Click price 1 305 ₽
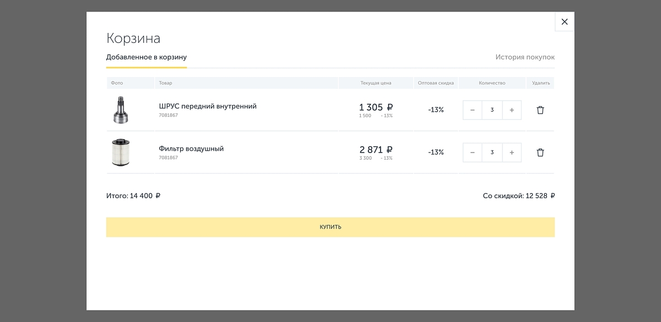 pyautogui.click(x=376, y=107)
